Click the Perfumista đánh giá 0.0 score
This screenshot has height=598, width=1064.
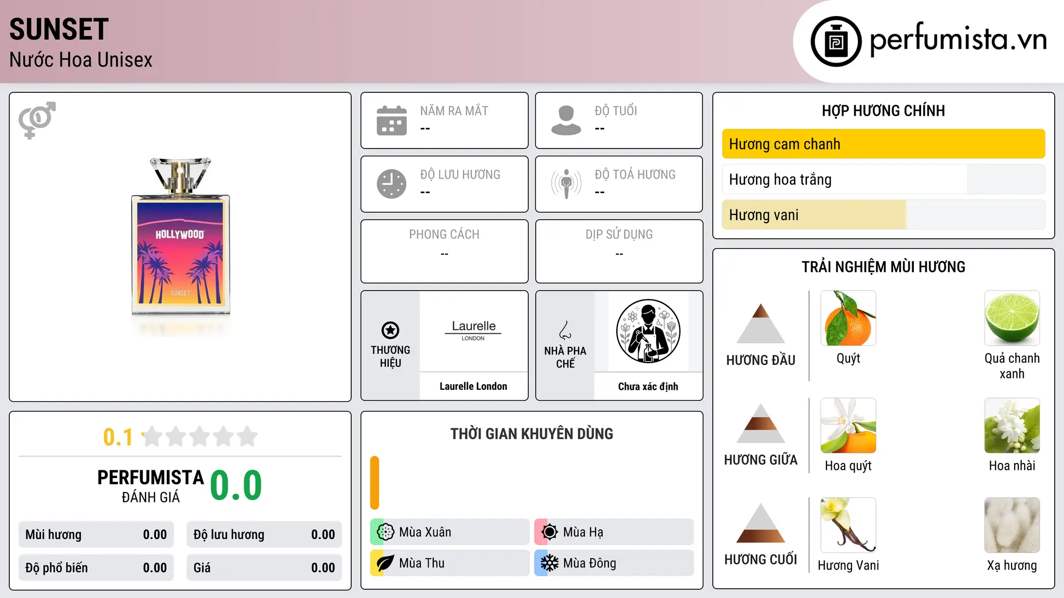point(236,485)
